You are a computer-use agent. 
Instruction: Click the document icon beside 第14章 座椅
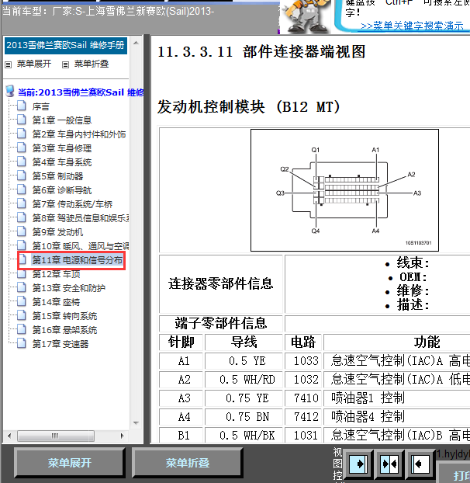22,301
